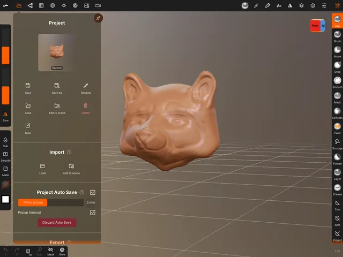The width and height of the screenshot is (343, 257).
Task: Click Add to scene under Project section
Action: 57,108
